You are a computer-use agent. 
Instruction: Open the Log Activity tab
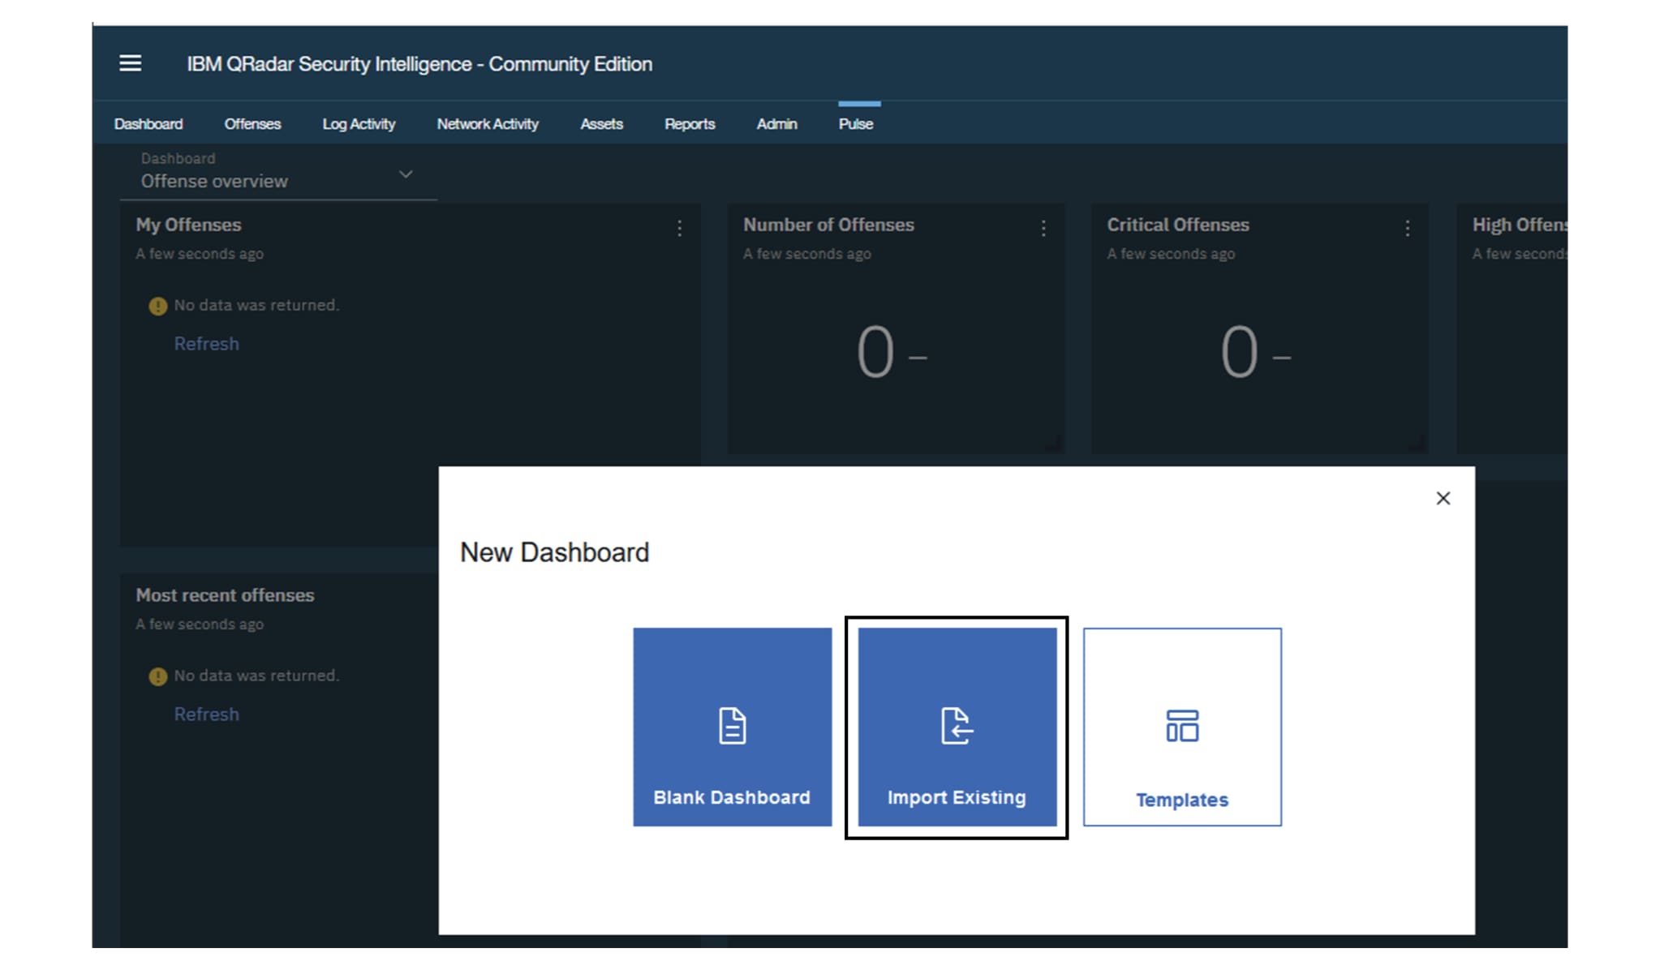click(x=359, y=123)
